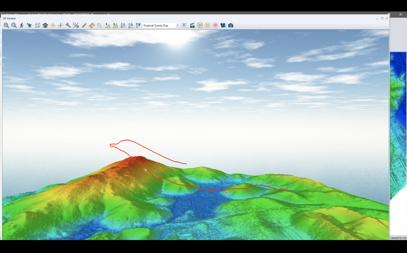Click the crossed-out airplane flythrough icon
Viewport: 407px width, 253px height.
pos(184,25)
